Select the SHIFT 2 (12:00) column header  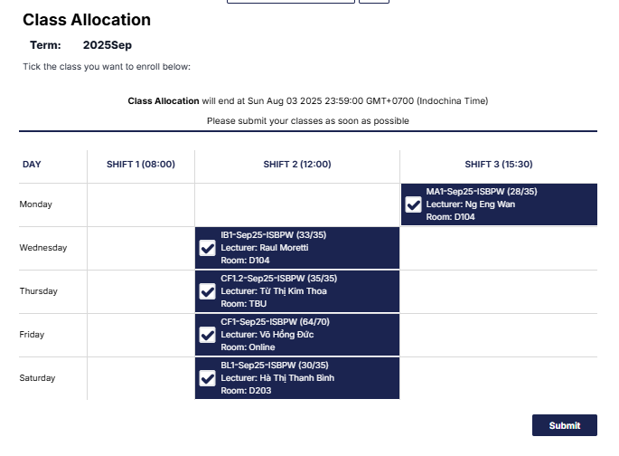297,165
